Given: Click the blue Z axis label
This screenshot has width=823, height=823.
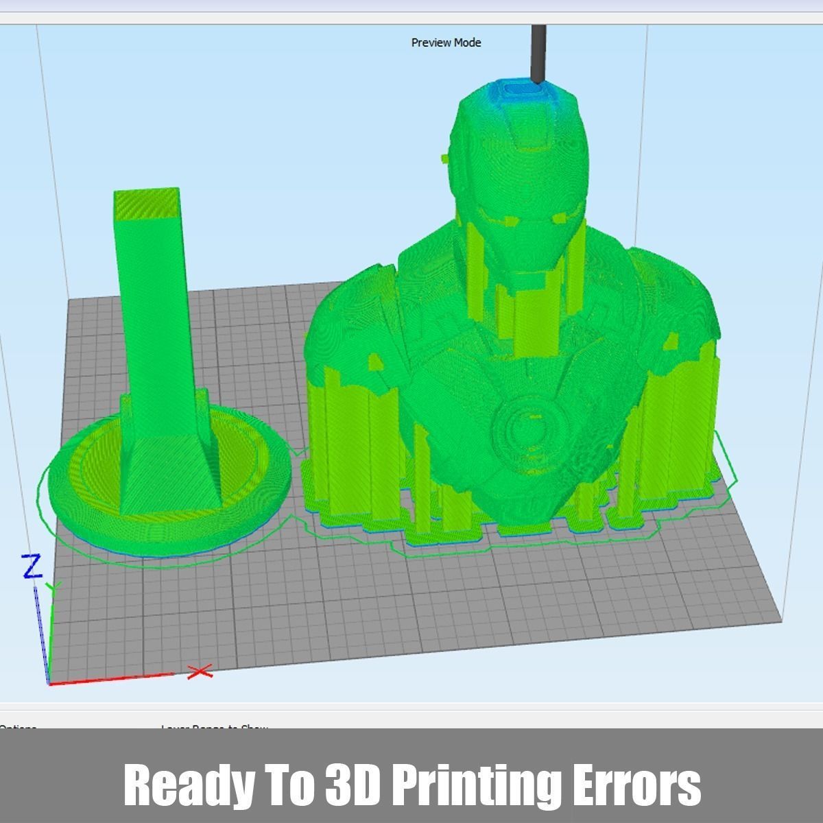Looking at the screenshot, I should pyautogui.click(x=32, y=567).
